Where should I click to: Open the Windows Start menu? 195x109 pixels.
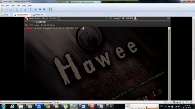click(x=3, y=106)
